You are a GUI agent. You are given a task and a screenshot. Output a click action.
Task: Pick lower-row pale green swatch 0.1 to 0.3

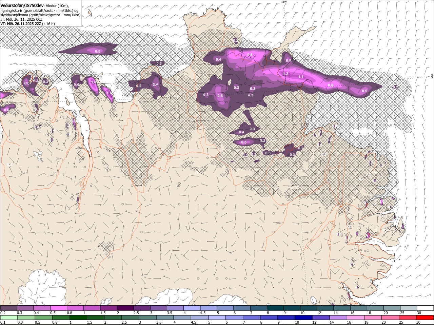point(9,318)
